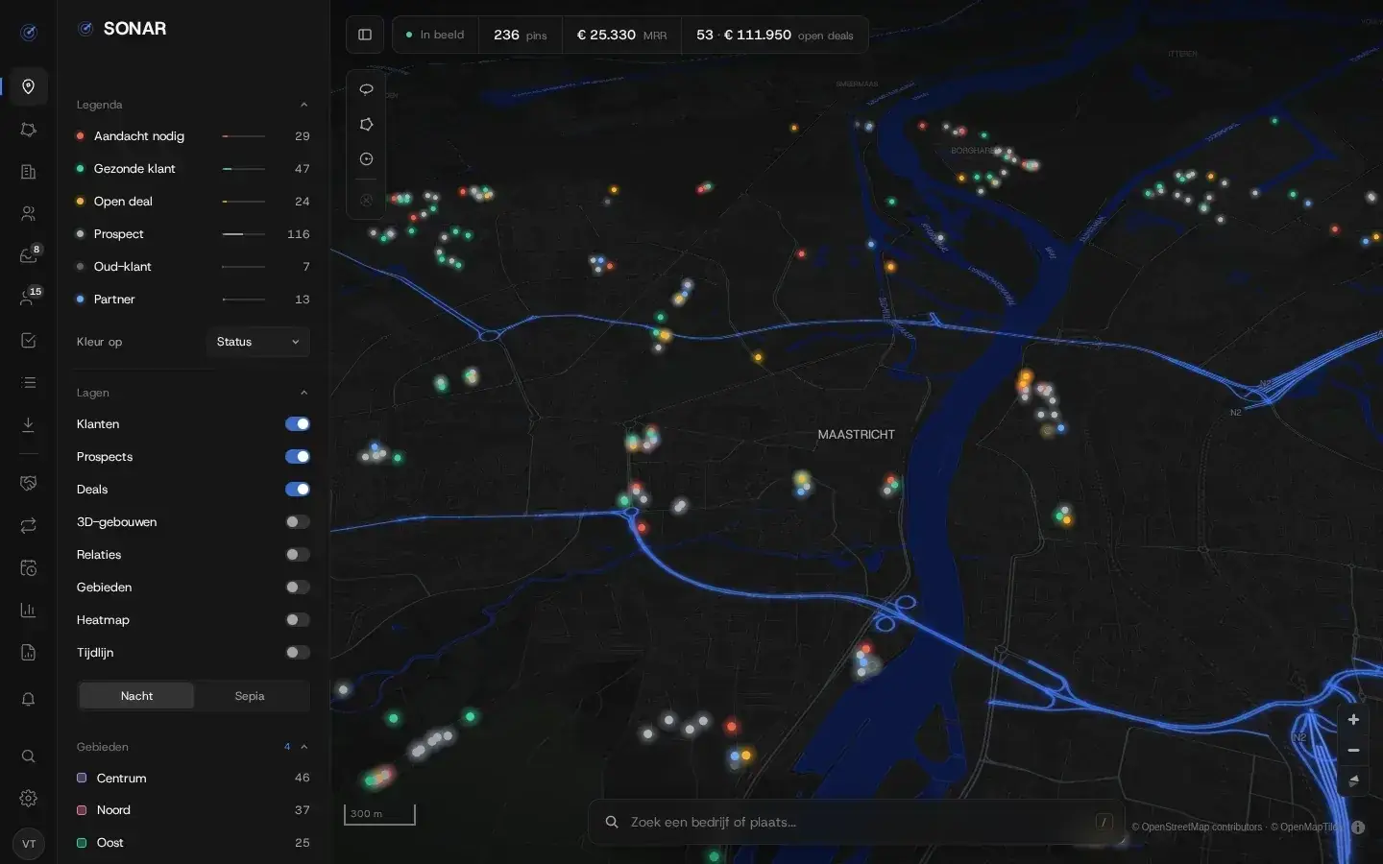
Task: Open the map pin view in sidebar
Action: coord(29,86)
